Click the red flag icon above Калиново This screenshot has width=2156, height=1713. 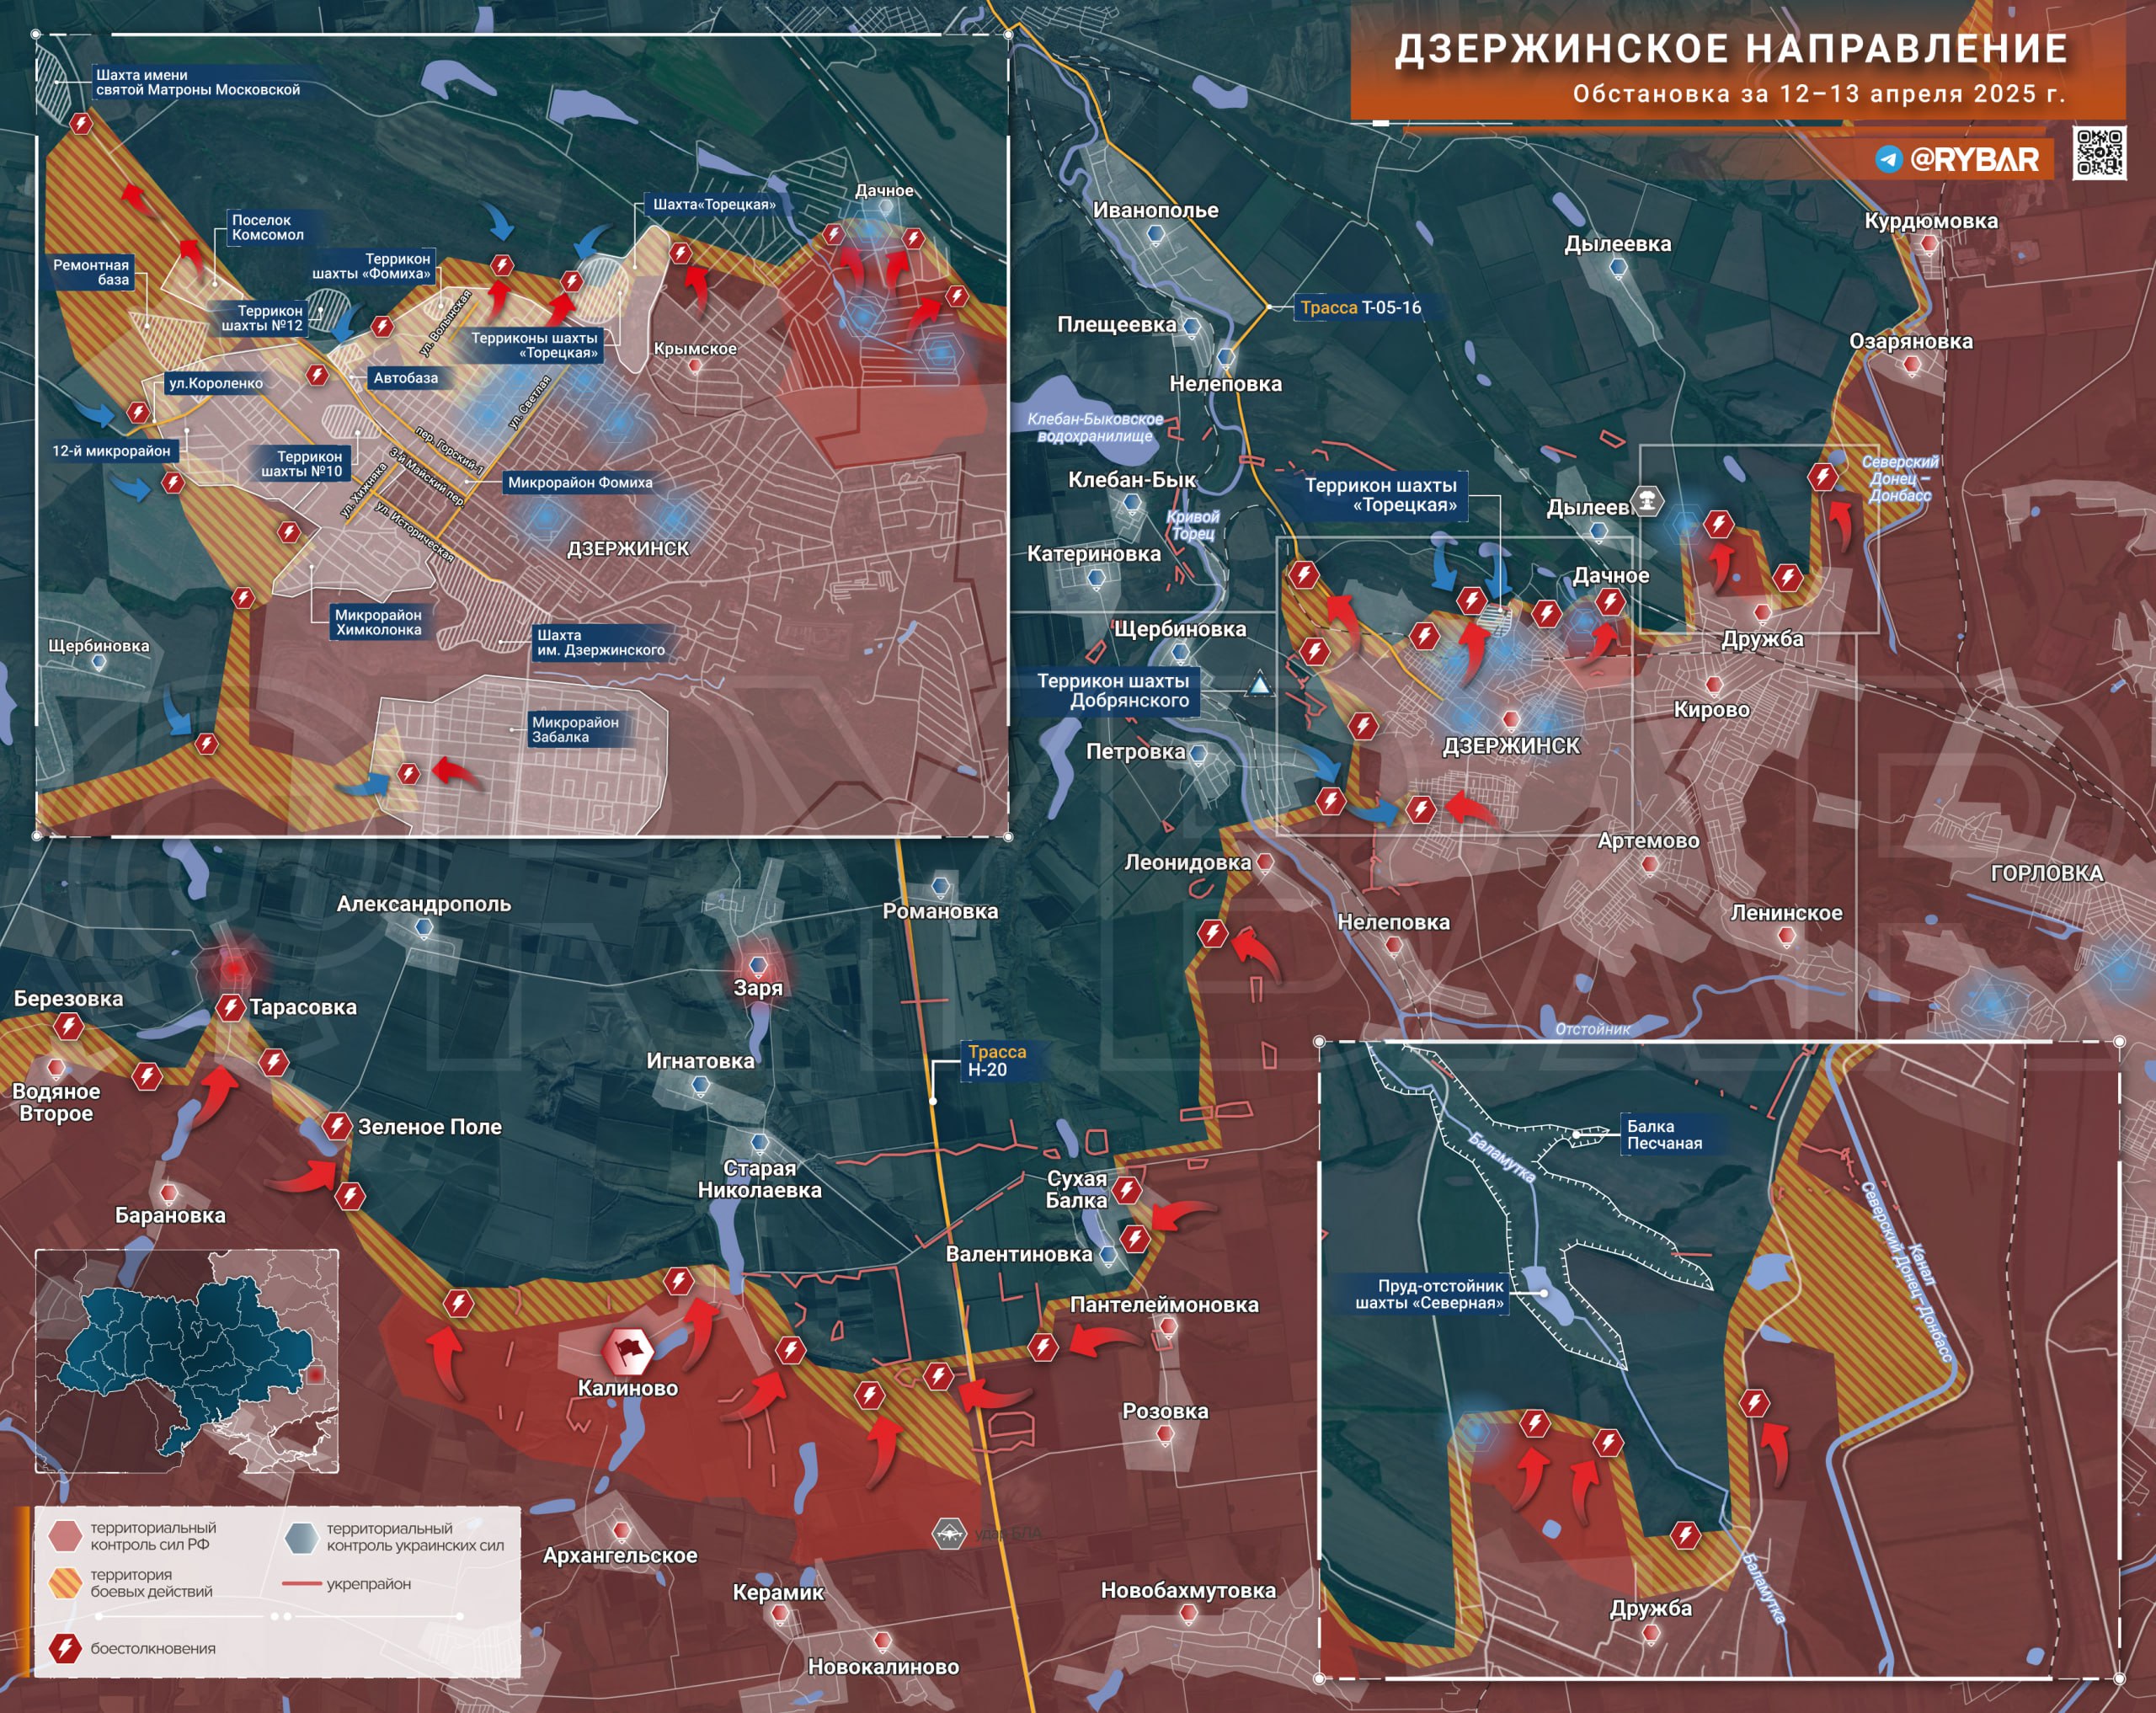628,1351
